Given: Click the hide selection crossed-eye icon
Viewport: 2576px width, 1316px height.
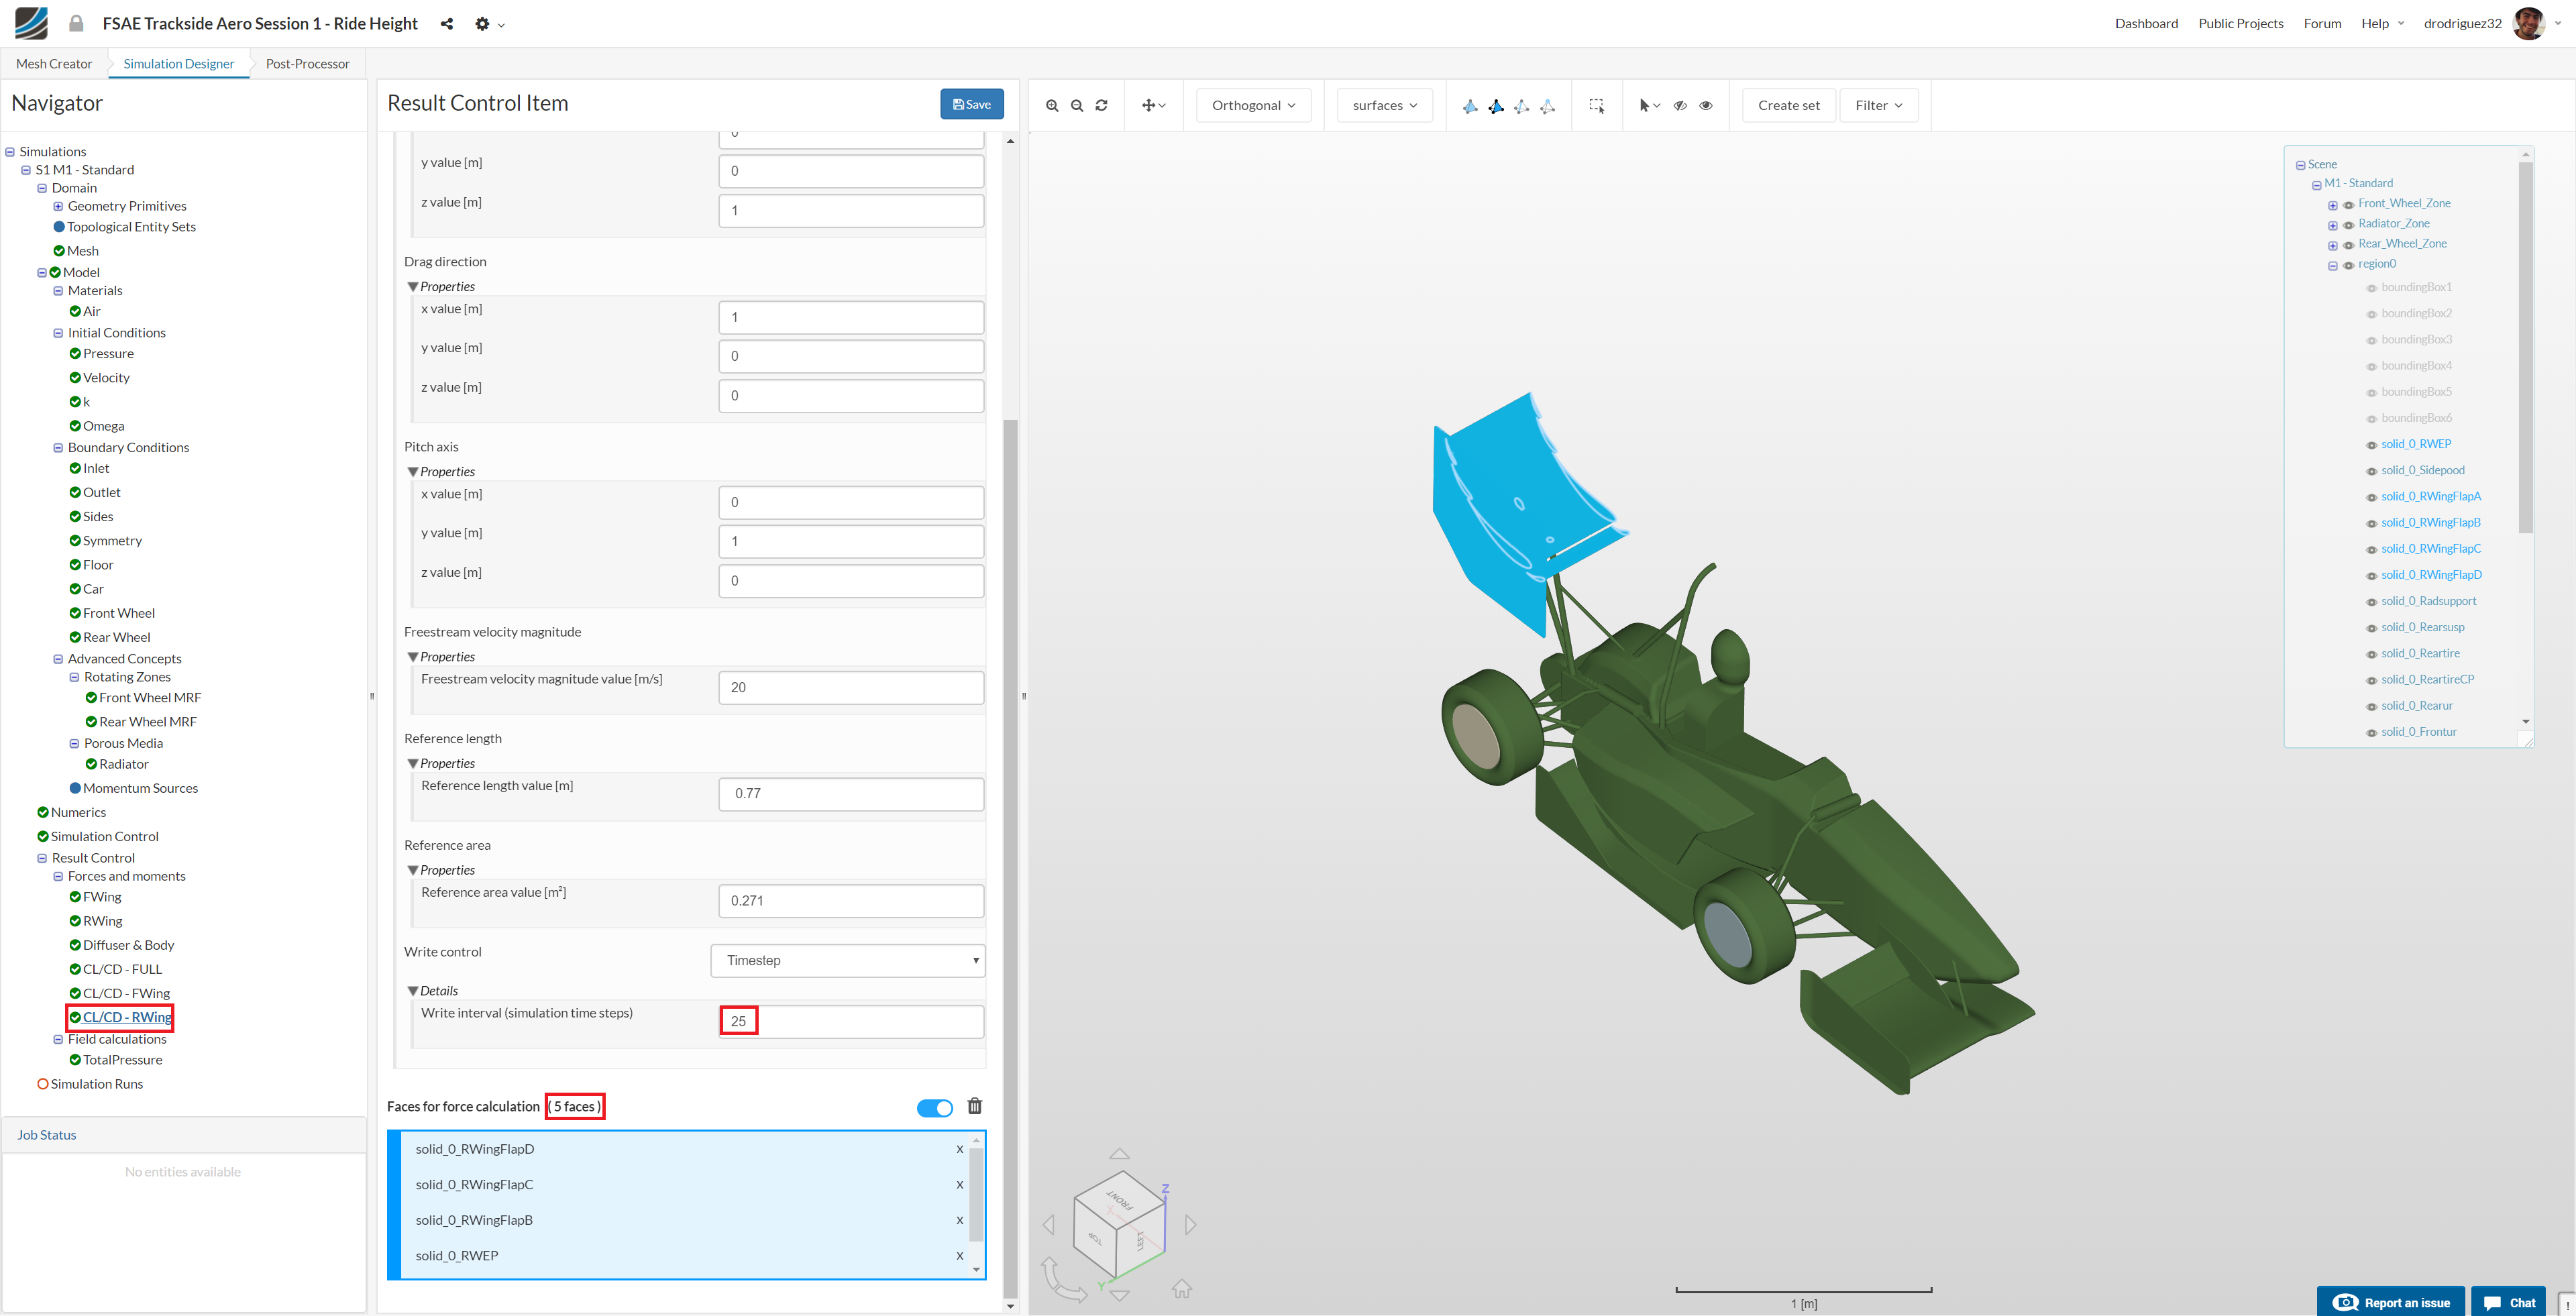Looking at the screenshot, I should point(1680,105).
